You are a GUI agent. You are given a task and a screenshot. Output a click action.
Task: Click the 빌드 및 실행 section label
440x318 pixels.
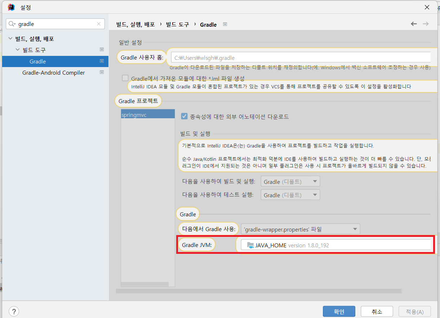pos(195,133)
